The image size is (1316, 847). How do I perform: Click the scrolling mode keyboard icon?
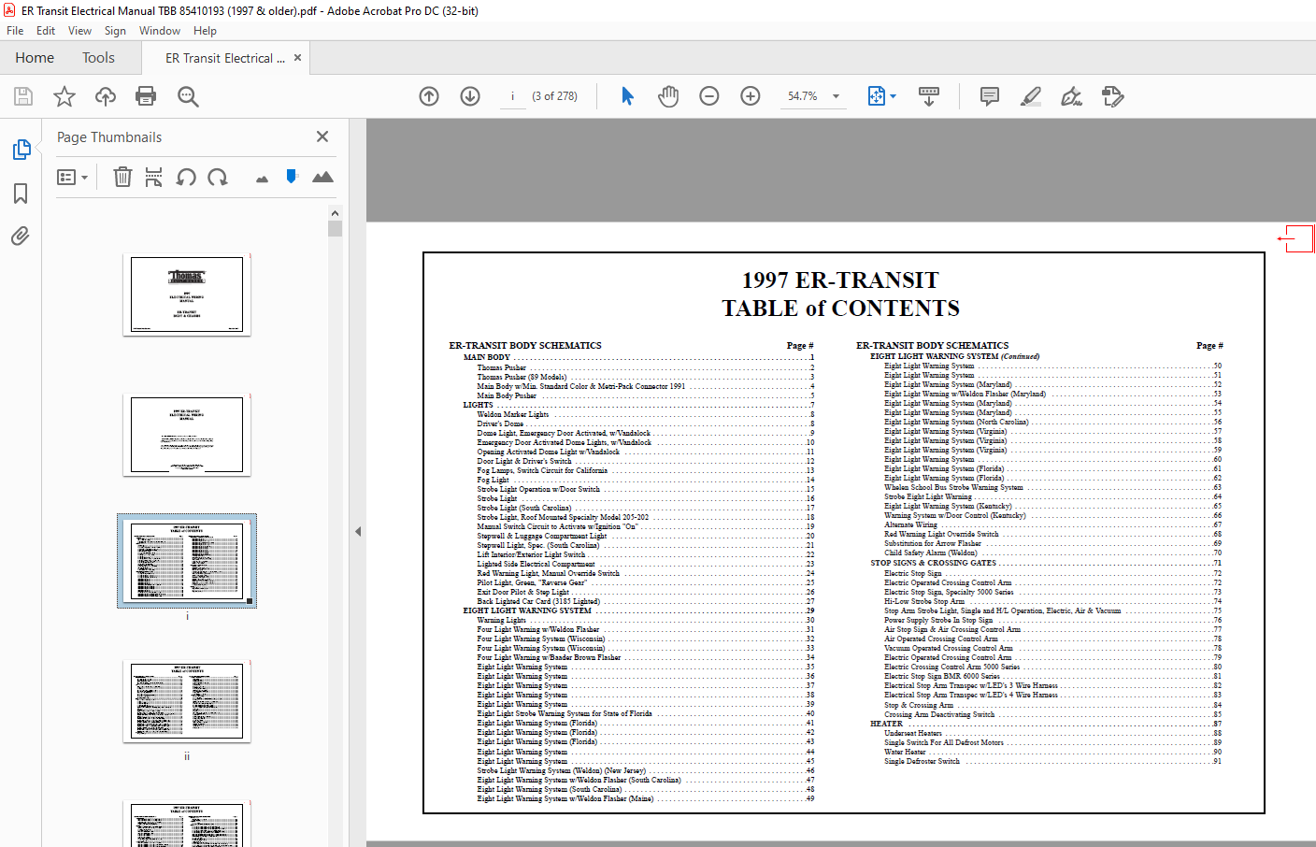click(x=929, y=96)
